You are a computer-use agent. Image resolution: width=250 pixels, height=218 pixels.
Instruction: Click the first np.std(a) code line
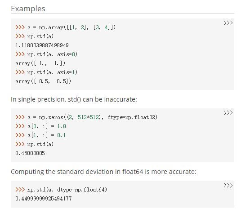(x=35, y=36)
